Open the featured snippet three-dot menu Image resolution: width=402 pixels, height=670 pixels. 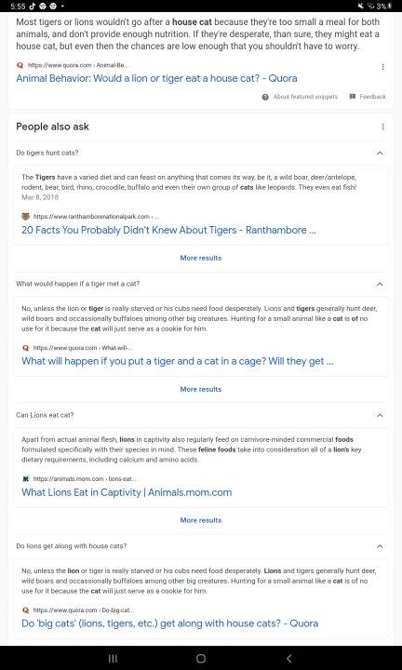click(382, 67)
